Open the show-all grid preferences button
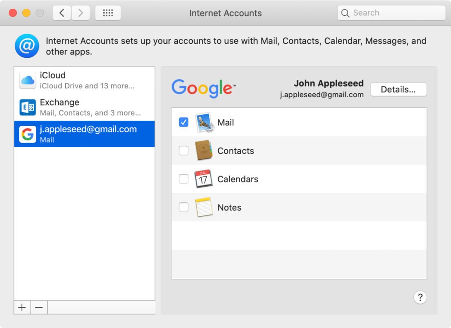This screenshot has height=328, width=451. click(x=108, y=13)
